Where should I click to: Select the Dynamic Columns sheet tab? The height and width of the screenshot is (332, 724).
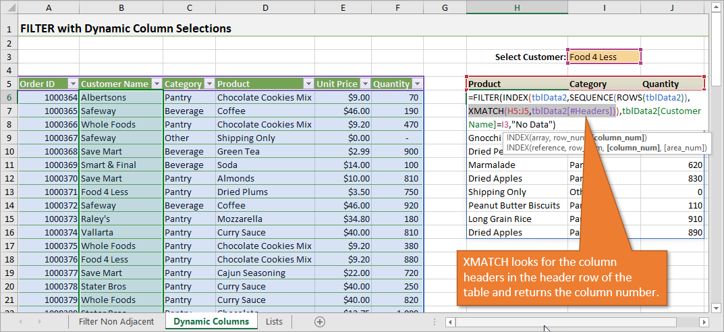(211, 322)
